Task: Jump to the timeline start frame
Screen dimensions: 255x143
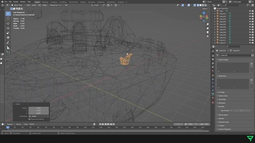Action: click(x=100, y=124)
